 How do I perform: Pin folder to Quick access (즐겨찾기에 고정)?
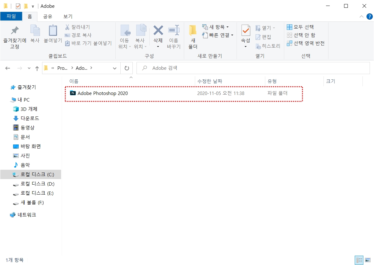(x=15, y=37)
